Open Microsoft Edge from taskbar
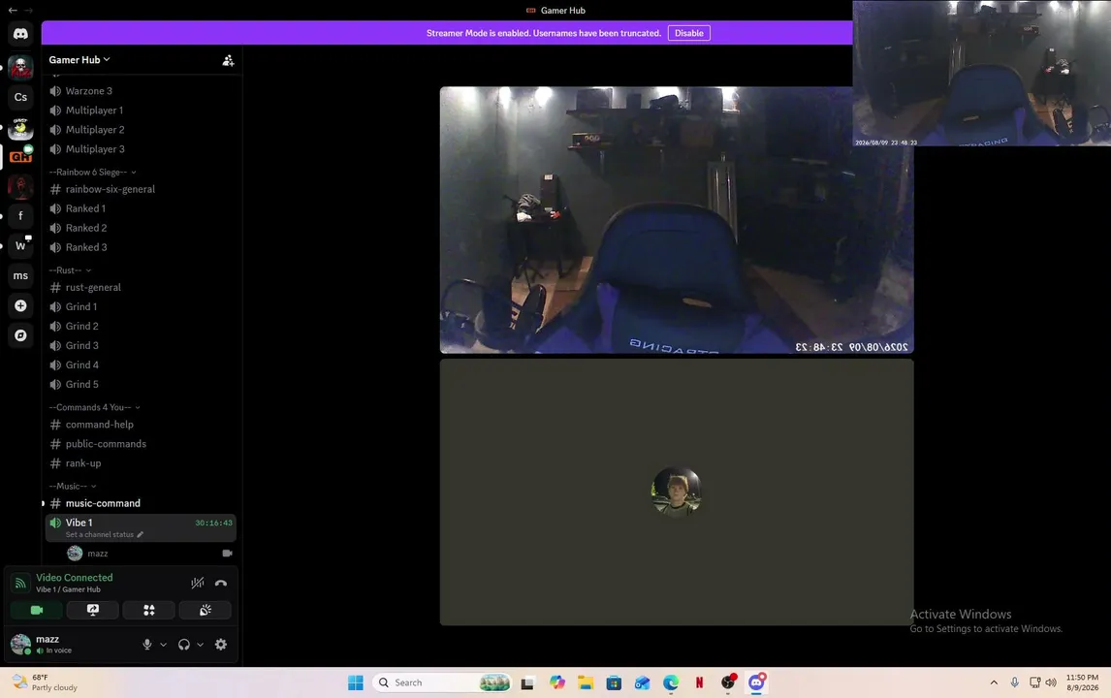Screen dimensions: 1111x698 pyautogui.click(x=670, y=682)
